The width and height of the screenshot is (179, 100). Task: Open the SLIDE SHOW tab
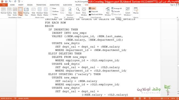click(67, 5)
